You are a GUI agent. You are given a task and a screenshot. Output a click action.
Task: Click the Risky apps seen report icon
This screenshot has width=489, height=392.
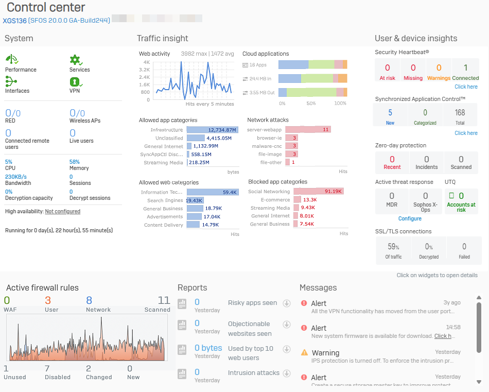(x=182, y=304)
